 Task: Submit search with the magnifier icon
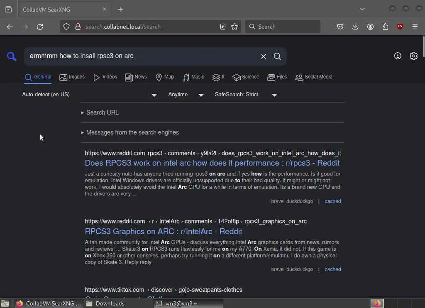pos(277,56)
